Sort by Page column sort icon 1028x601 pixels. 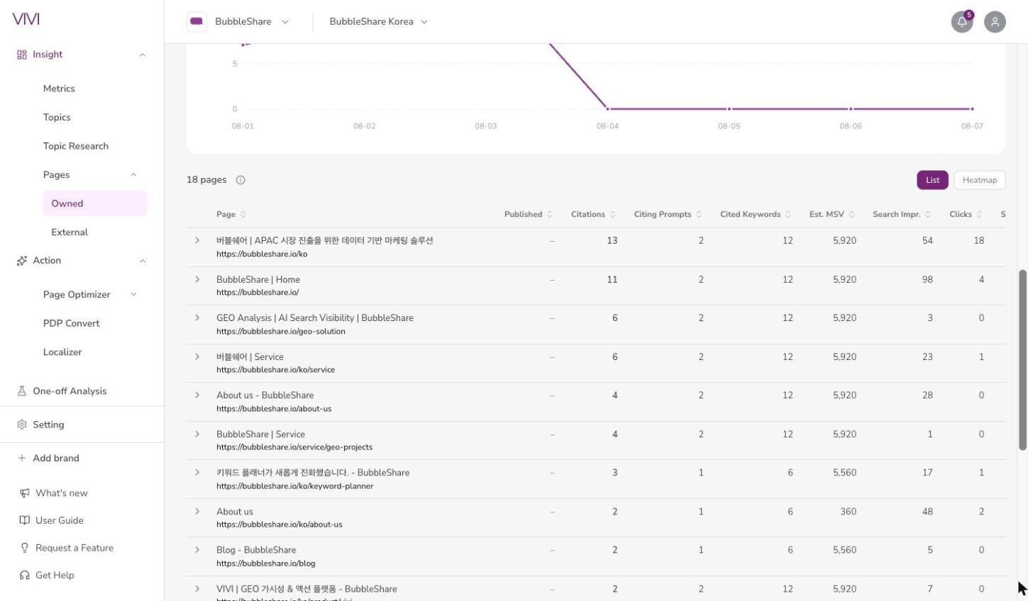coord(243,215)
